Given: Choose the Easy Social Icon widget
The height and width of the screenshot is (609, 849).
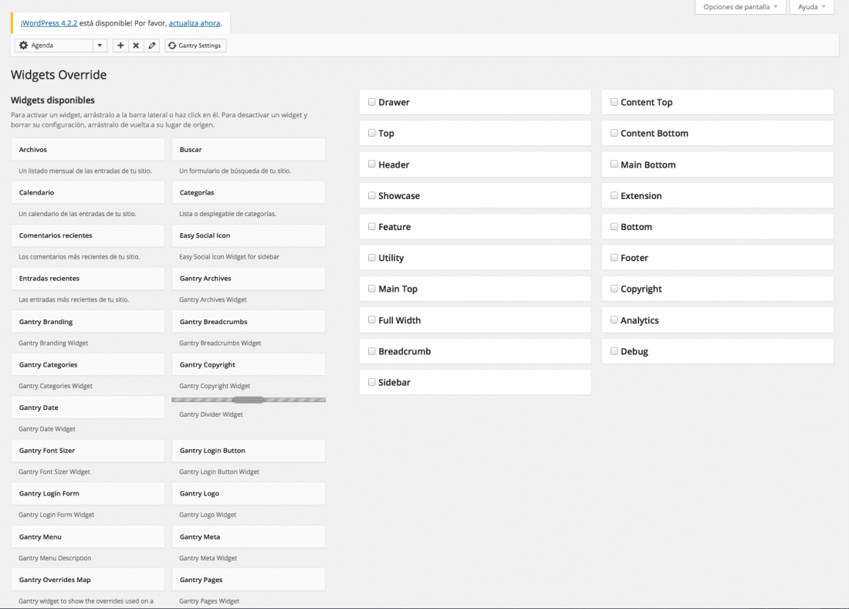Looking at the screenshot, I should (x=249, y=235).
